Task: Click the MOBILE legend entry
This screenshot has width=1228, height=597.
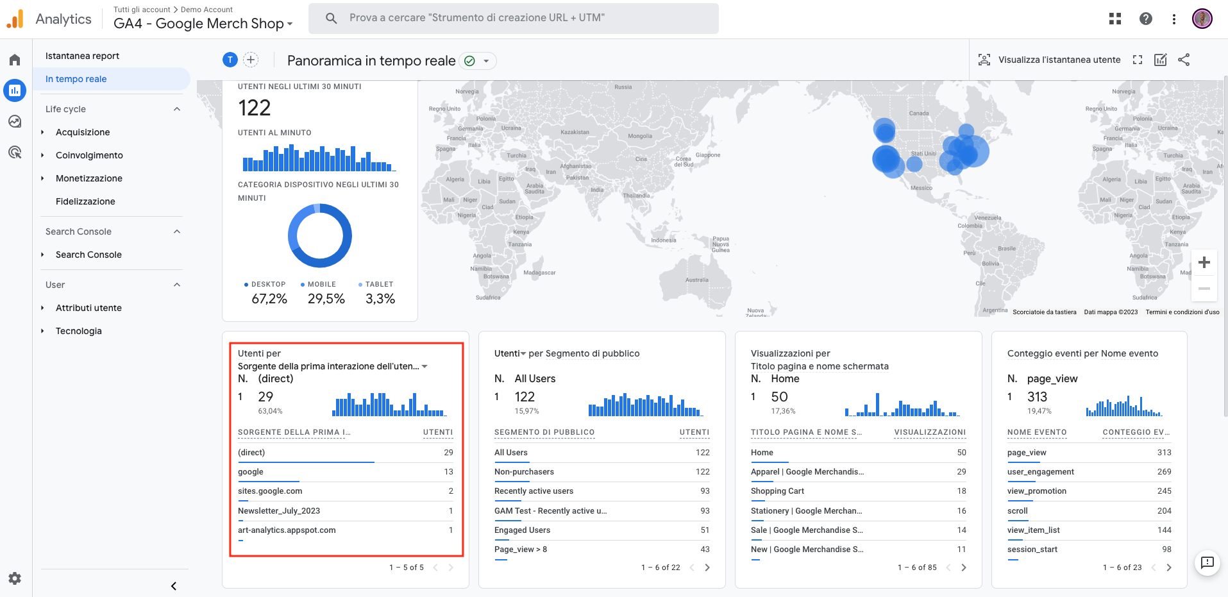Action: tap(318, 284)
